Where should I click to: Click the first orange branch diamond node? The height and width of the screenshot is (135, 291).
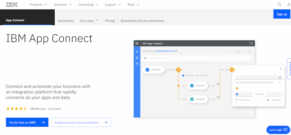[178, 70]
